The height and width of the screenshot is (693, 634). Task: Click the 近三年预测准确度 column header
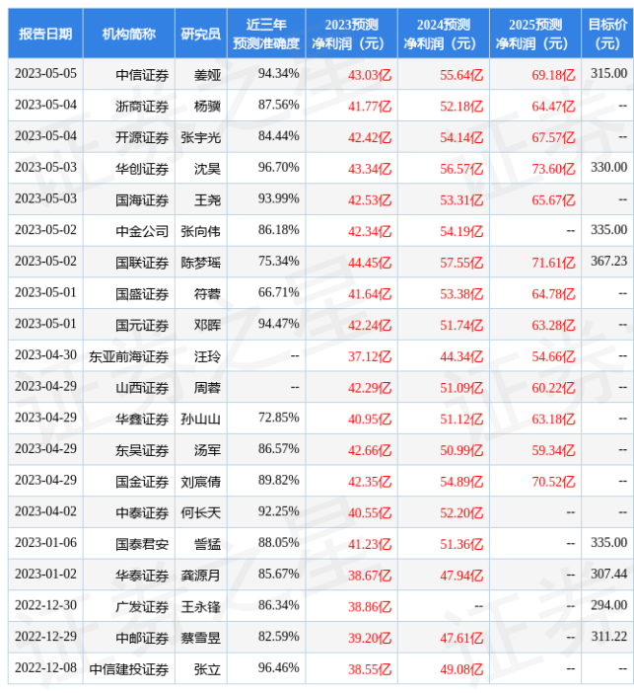pos(266,34)
